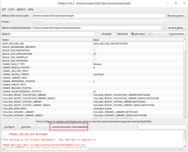Select the COLLADA_DYNAMIC_LIBRARY name cell
Image resolution: width=188 pixels, height=152 pixels.
click(x=18, y=112)
